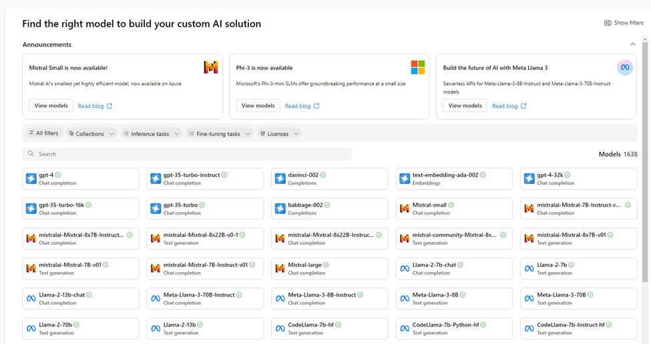Click Azure OpenAI icon on gpt-35-turbo-16k card
This screenshot has width=651, height=344.
[31, 209]
